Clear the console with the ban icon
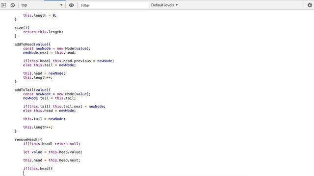 point(13,5)
